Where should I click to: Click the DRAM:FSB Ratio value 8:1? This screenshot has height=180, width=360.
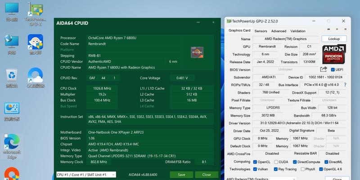click(204, 162)
